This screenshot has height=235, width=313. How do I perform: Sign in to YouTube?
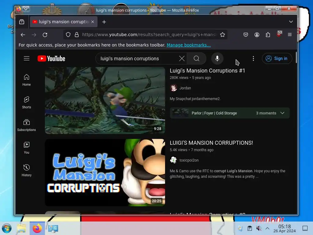(x=277, y=58)
